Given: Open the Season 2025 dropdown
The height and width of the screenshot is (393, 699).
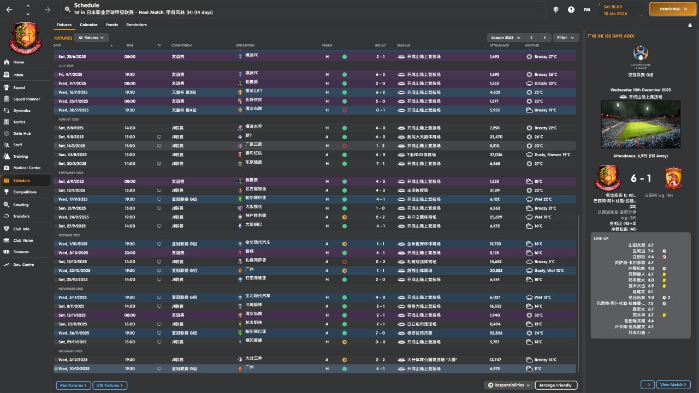Looking at the screenshot, I should pos(505,38).
